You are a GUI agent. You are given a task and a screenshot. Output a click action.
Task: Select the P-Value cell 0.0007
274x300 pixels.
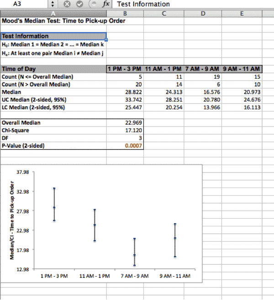(x=125, y=146)
